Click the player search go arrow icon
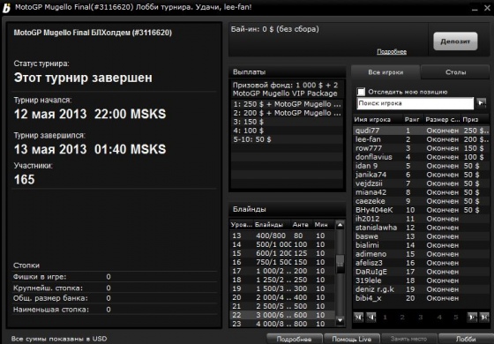Image resolution: width=494 pixels, height=344 pixels. [481, 102]
